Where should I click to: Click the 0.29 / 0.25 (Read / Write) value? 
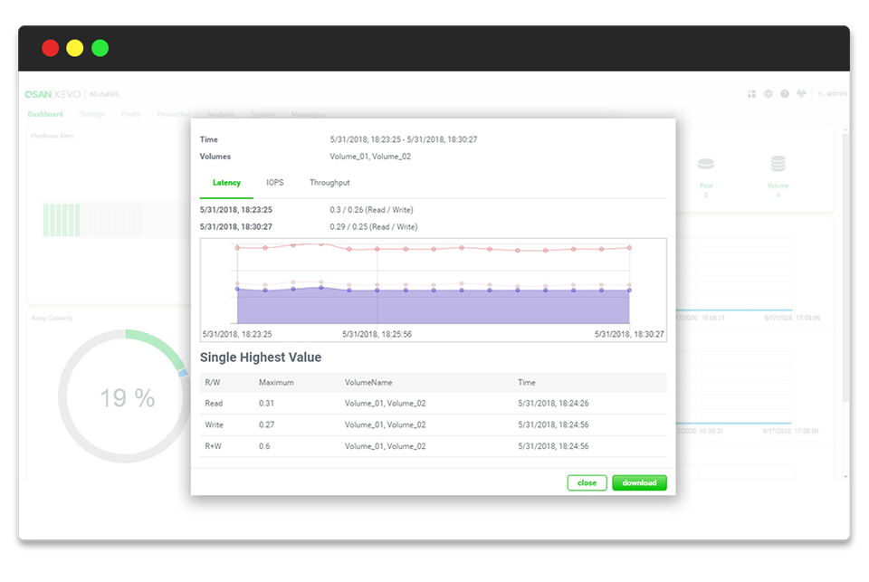tap(374, 226)
